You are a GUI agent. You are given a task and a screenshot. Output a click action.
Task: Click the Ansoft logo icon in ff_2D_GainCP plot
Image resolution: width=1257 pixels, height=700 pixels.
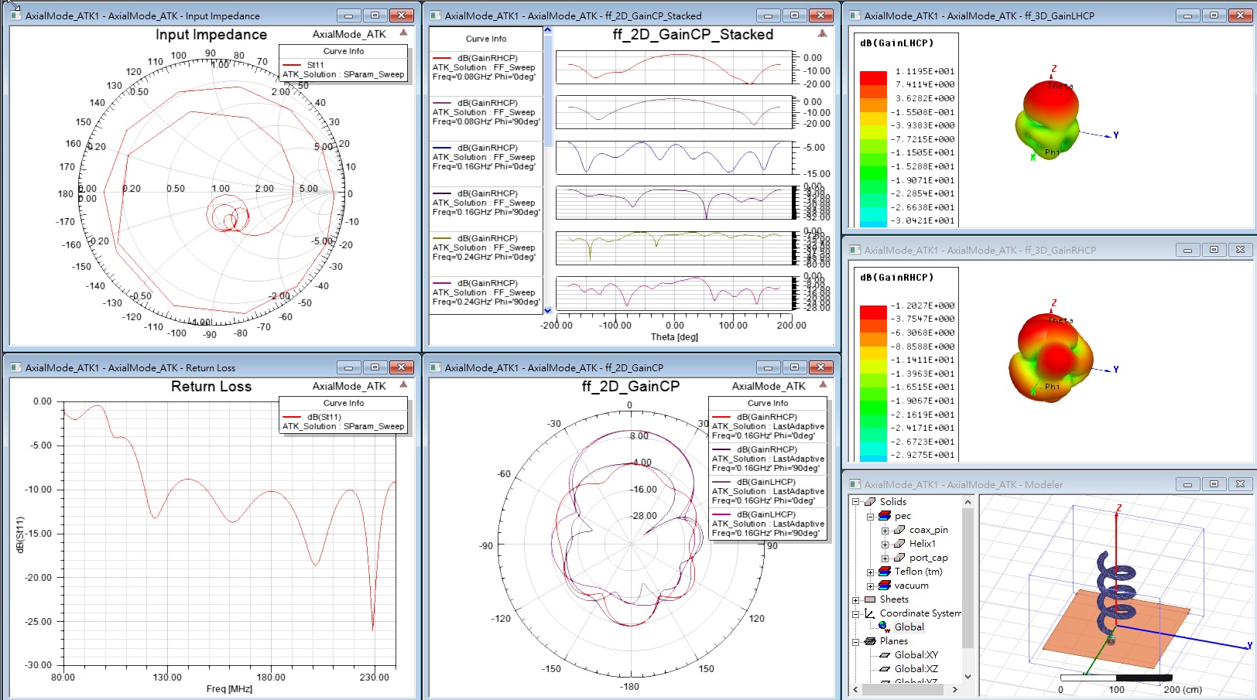[x=823, y=384]
